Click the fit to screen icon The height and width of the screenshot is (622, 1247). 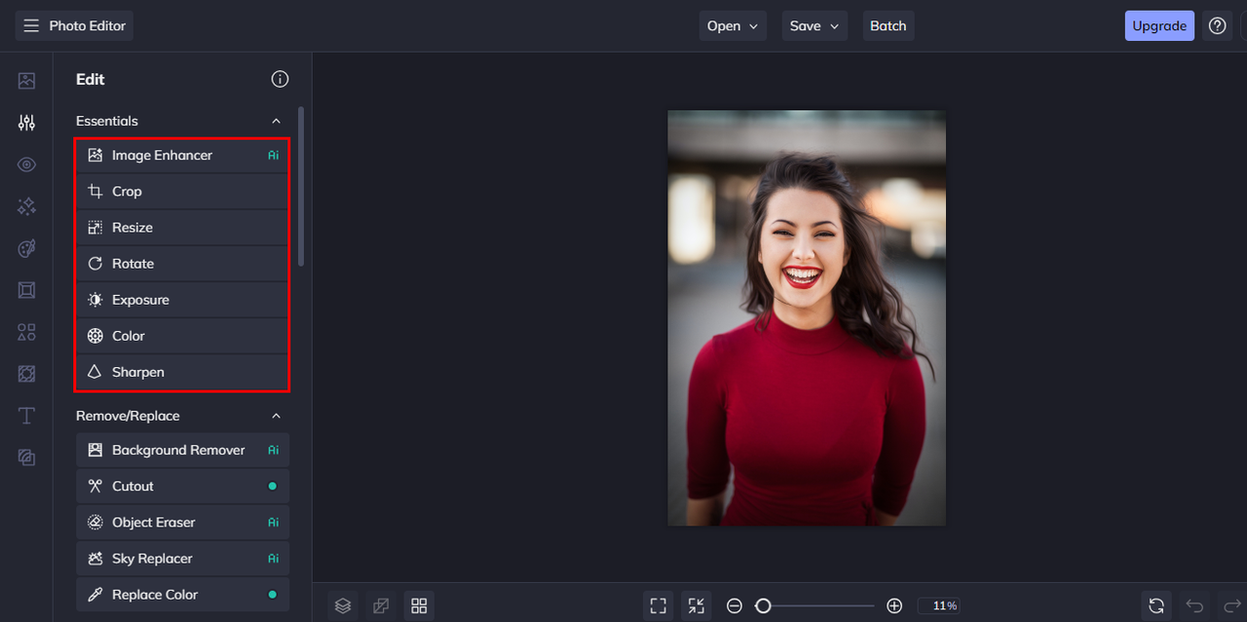tap(659, 605)
